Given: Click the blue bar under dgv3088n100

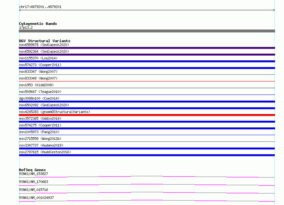Looking at the screenshot, I should (147, 102).
